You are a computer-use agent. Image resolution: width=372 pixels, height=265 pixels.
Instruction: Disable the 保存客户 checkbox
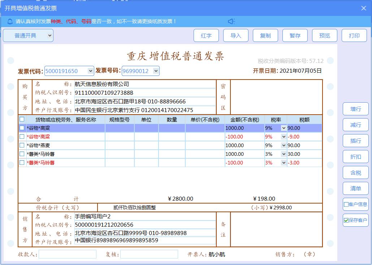[x=346, y=220]
